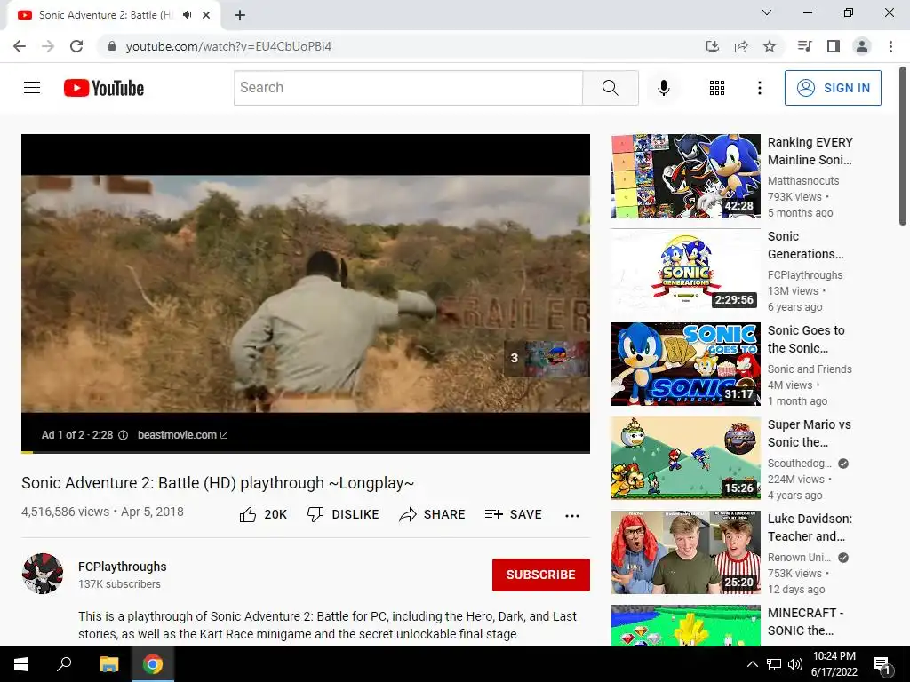Mute the tab via speaker icon
This screenshot has height=682, width=910.
tap(187, 15)
